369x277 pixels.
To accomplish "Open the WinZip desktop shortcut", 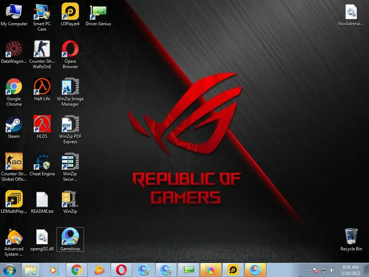I will (70, 202).
